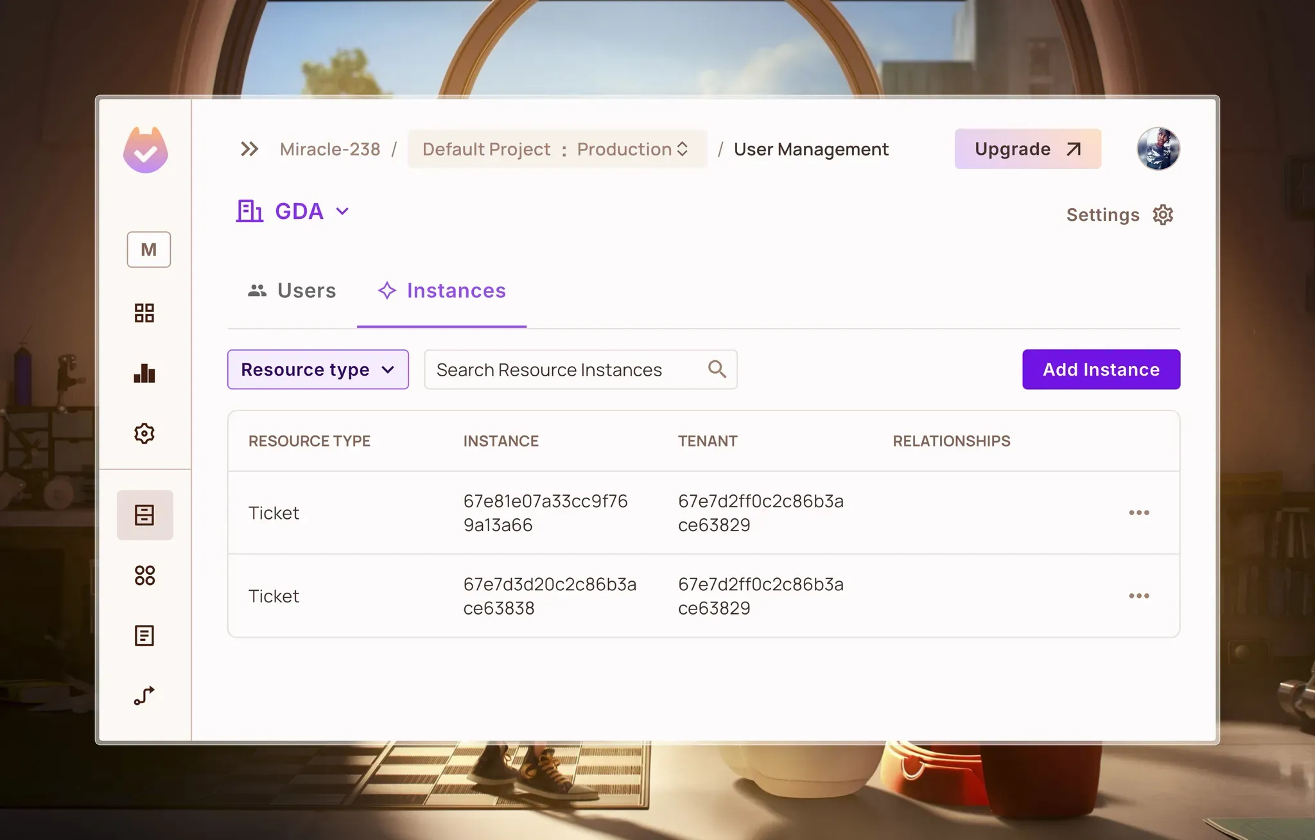Expand sidebar with double chevron icon
1315x840 pixels.
pyautogui.click(x=249, y=149)
